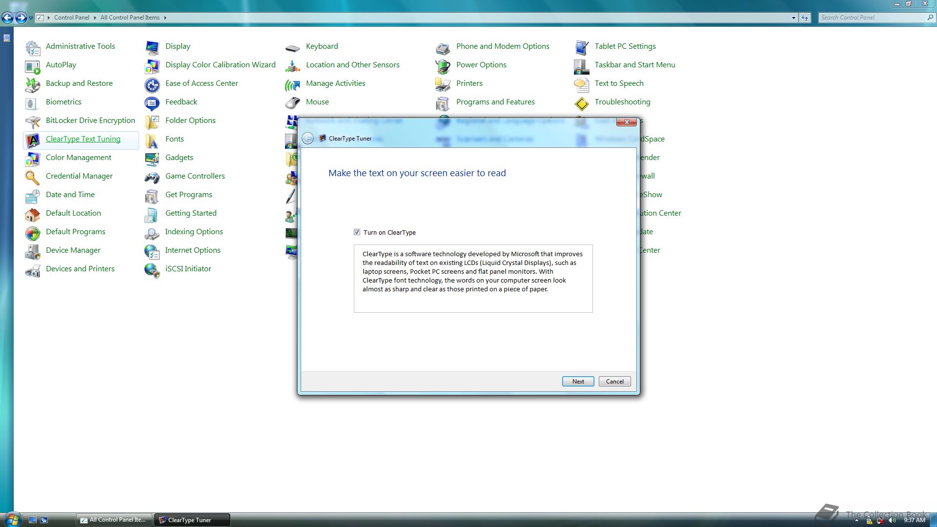The image size is (937, 527).
Task: Refresh the Control Panel address bar
Action: coord(805,18)
